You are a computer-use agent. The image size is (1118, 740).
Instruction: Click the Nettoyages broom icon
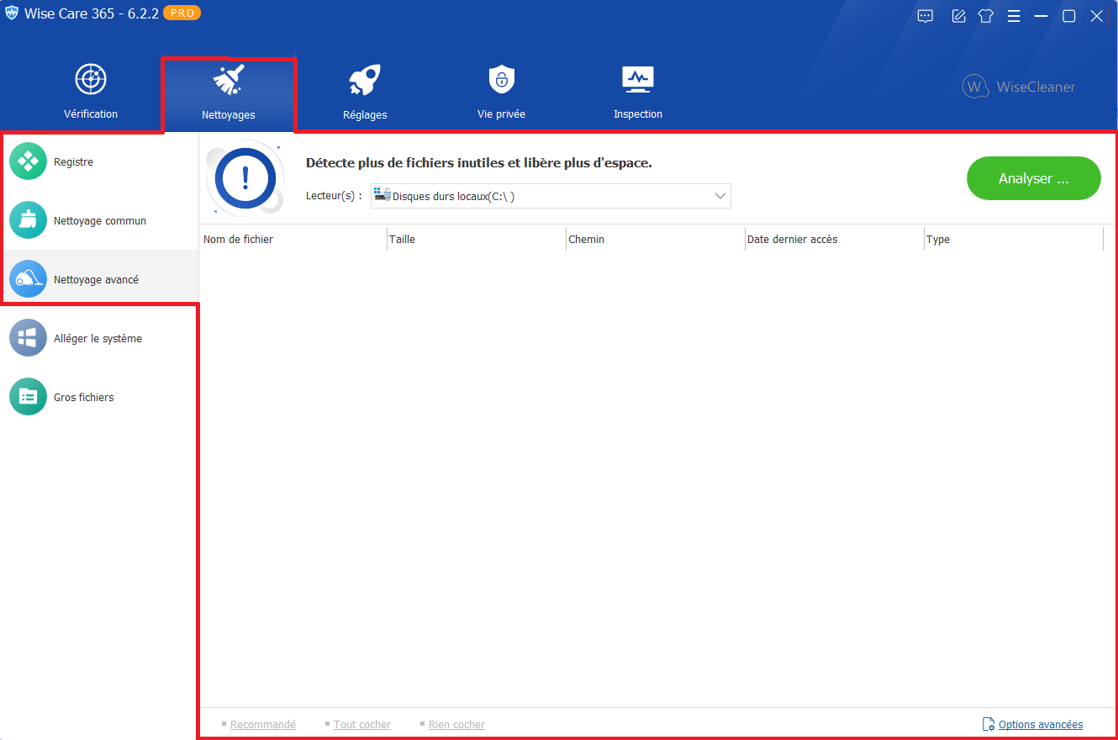[x=229, y=79]
